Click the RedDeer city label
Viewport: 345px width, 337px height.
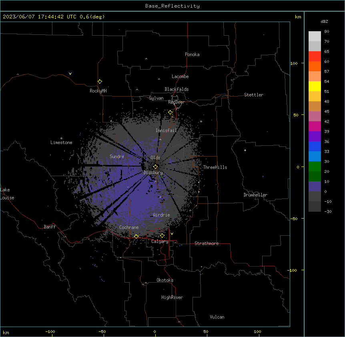(x=176, y=102)
